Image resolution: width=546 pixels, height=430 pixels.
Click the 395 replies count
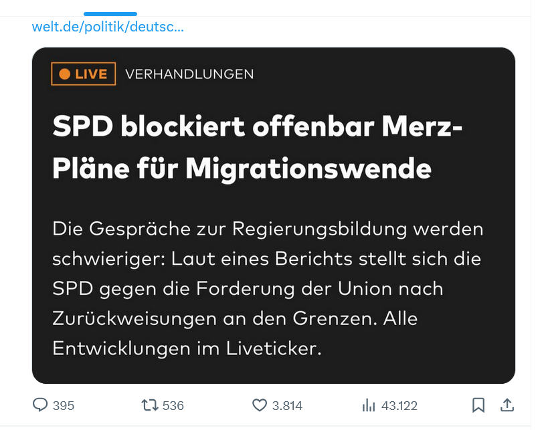[64, 406]
